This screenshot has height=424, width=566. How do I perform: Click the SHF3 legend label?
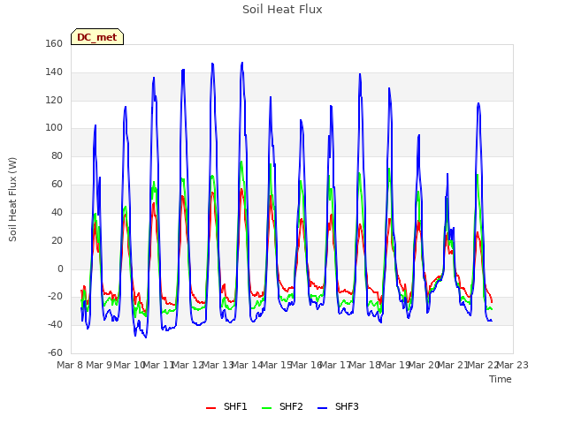[x=347, y=406]
